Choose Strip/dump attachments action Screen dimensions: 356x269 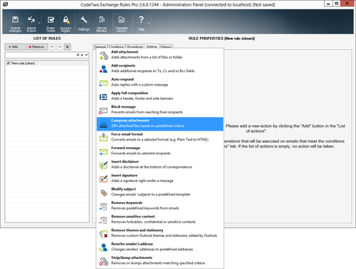point(160,260)
